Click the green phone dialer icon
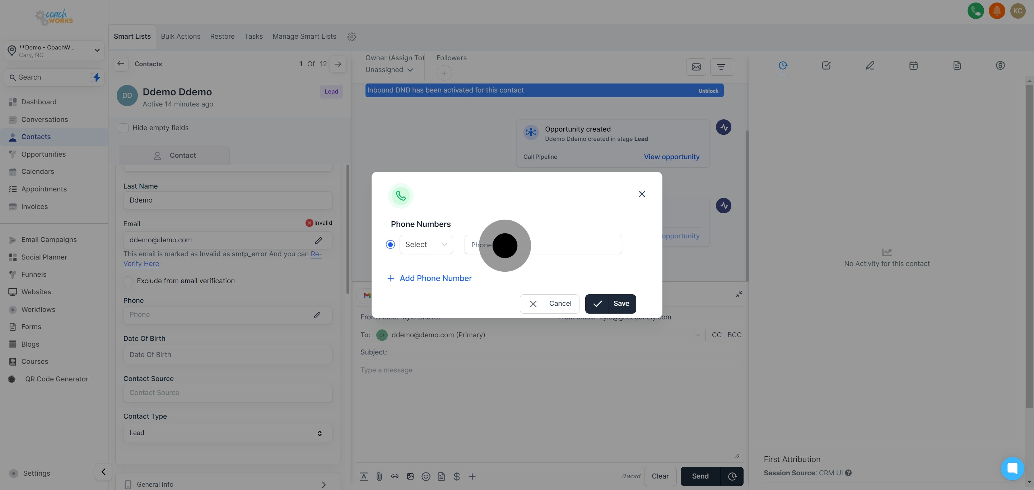1034x490 pixels. [x=975, y=11]
